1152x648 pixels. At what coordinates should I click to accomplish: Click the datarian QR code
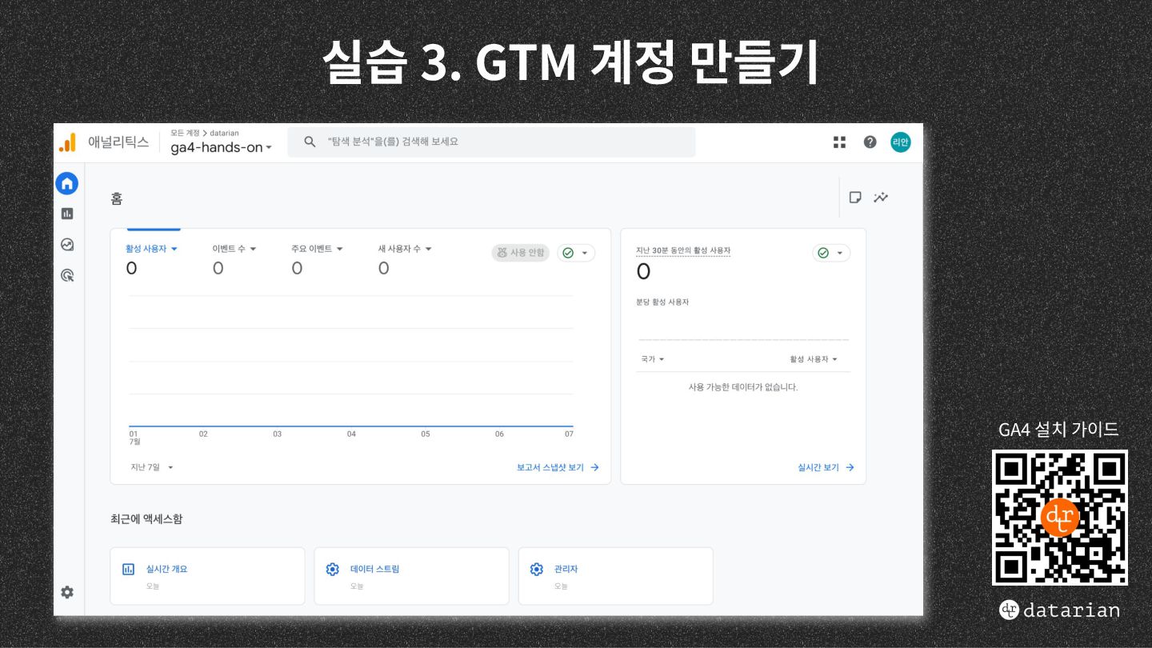point(1060,518)
